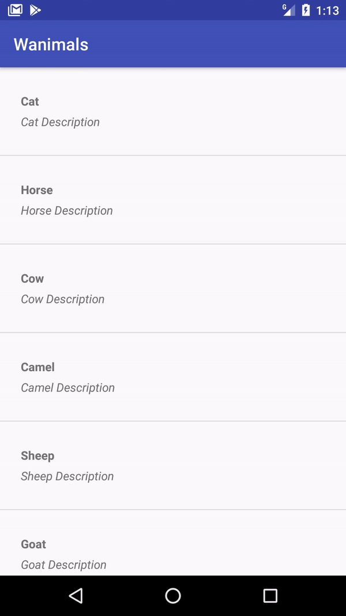The height and width of the screenshot is (616, 346).
Task: Tap the Wanimals app title
Action: click(x=51, y=44)
